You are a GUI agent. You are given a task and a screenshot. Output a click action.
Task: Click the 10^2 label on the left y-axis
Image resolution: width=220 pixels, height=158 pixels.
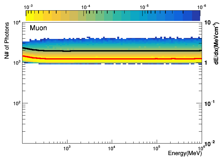(17, 103)
